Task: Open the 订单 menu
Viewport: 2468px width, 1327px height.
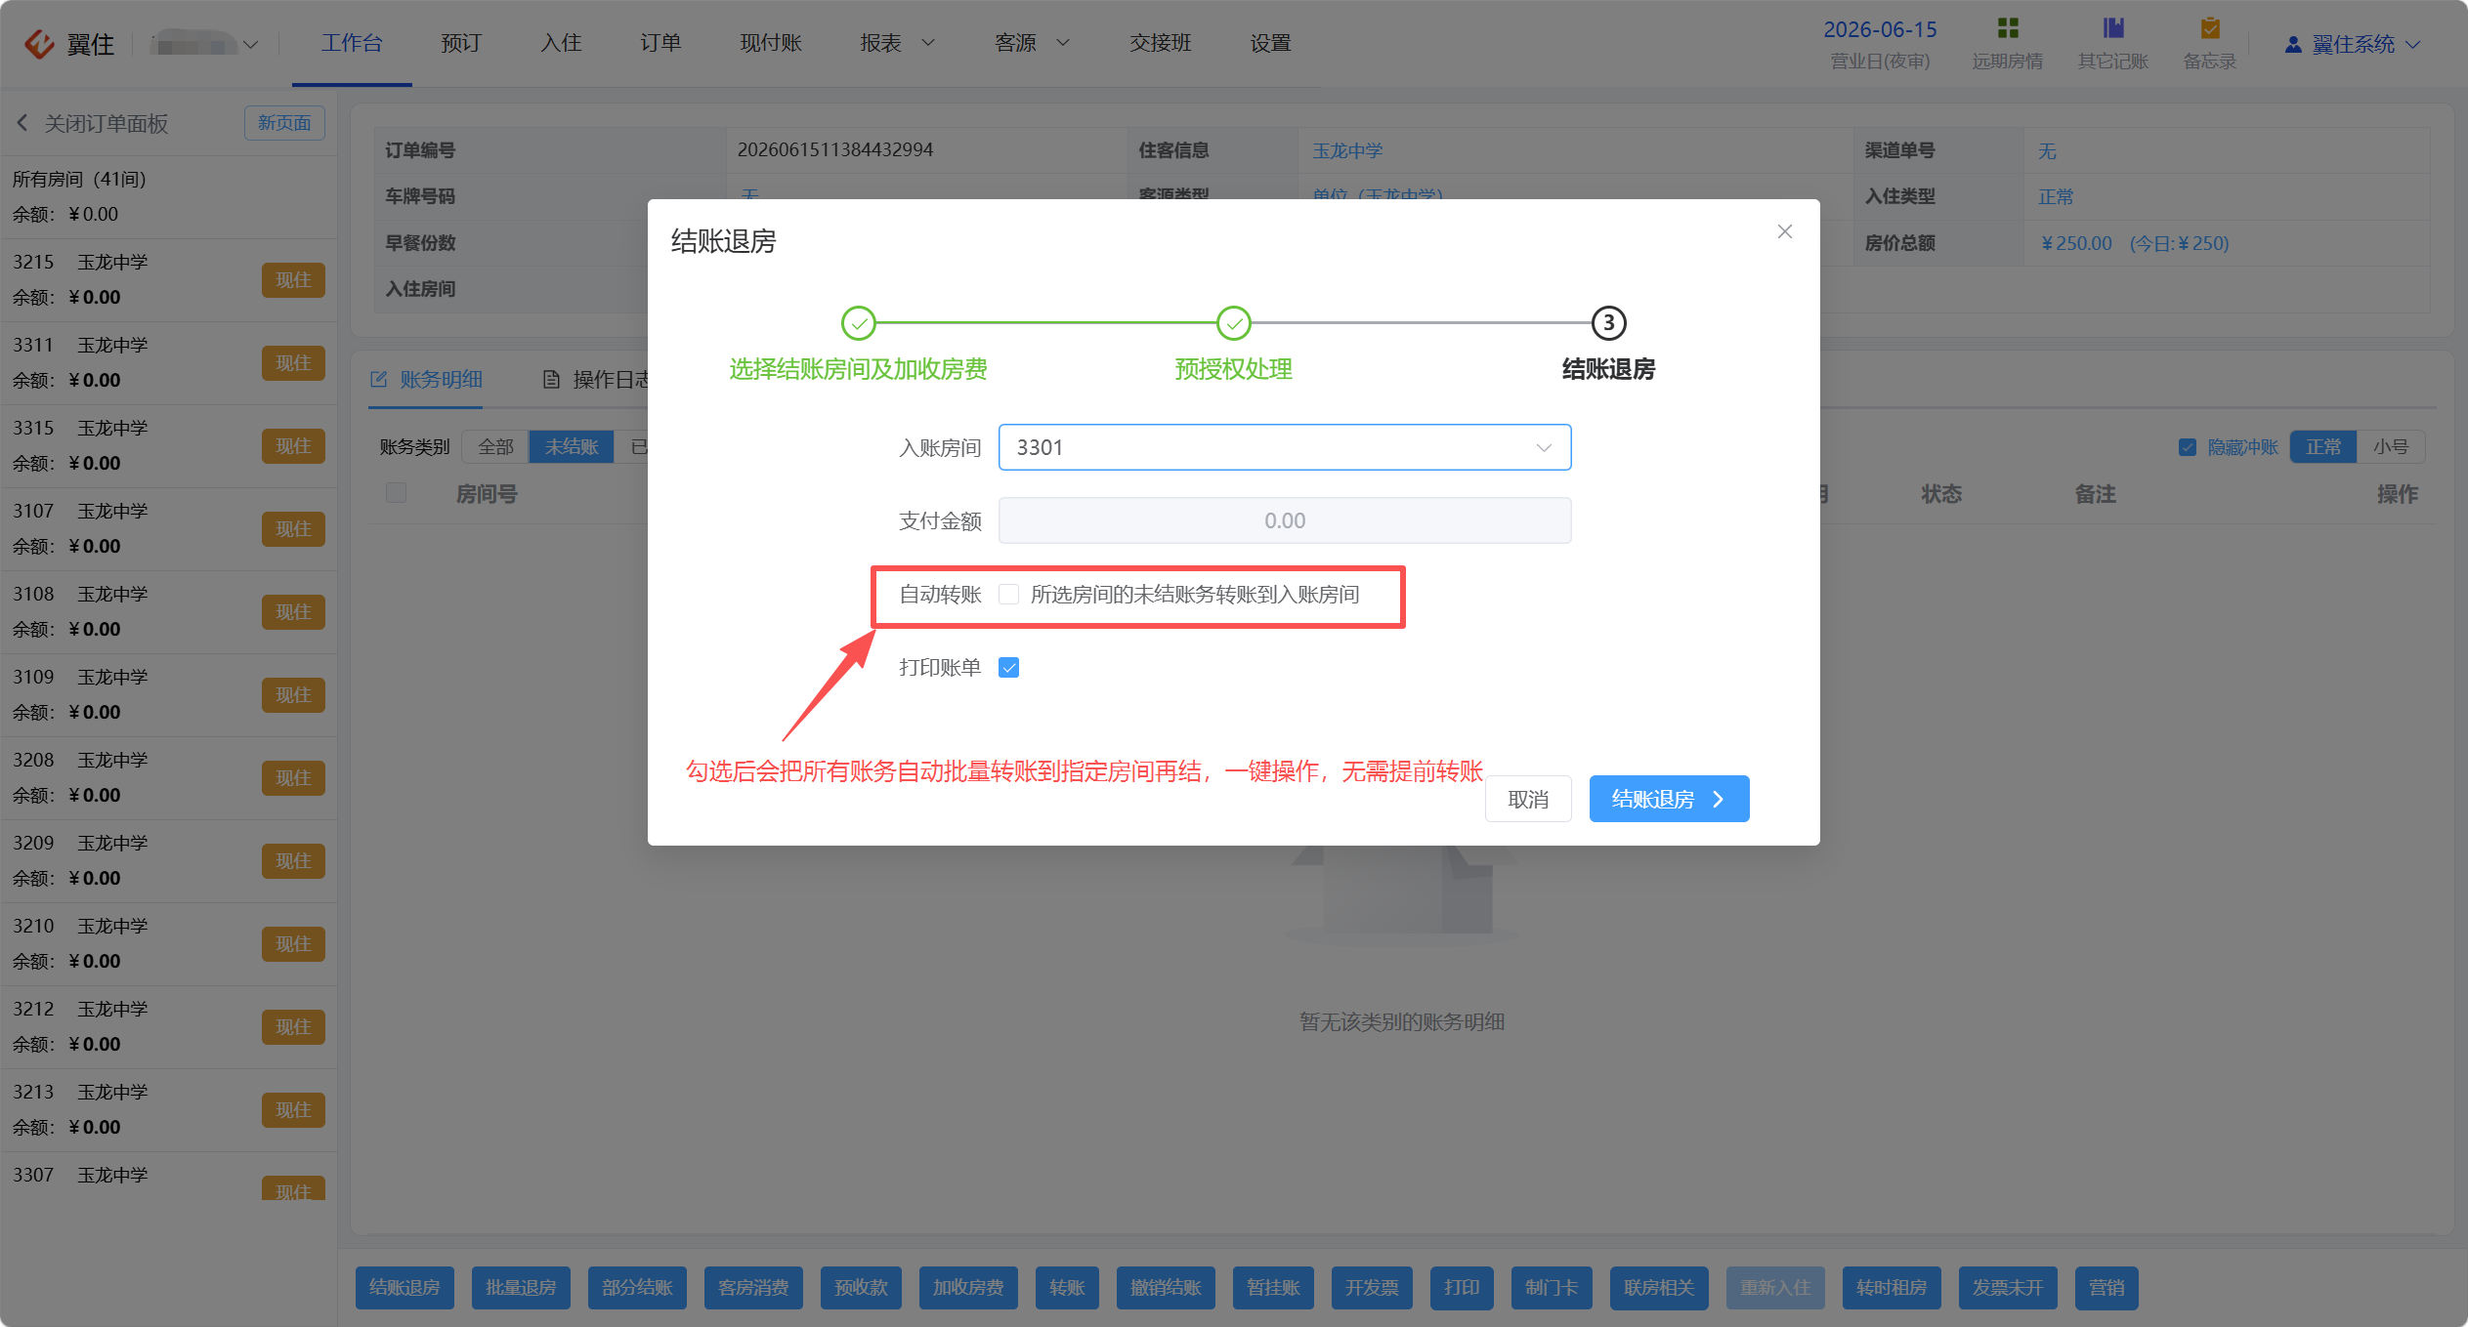Action: tap(660, 43)
